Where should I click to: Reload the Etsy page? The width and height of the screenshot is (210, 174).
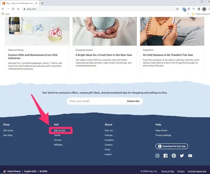13,9
